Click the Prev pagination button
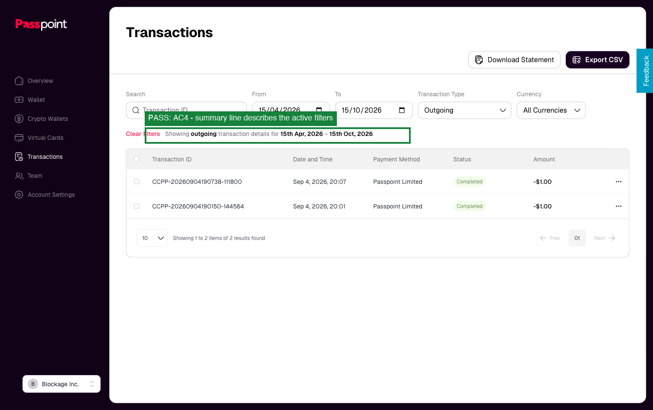Image resolution: width=653 pixels, height=410 pixels. (x=550, y=238)
